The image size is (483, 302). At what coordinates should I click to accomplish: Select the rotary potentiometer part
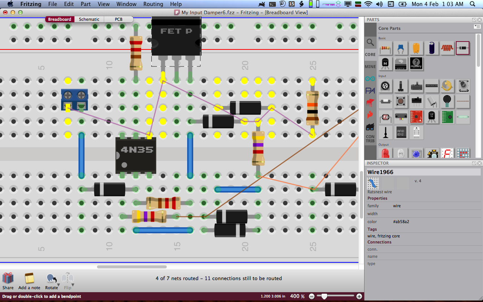[385, 86]
